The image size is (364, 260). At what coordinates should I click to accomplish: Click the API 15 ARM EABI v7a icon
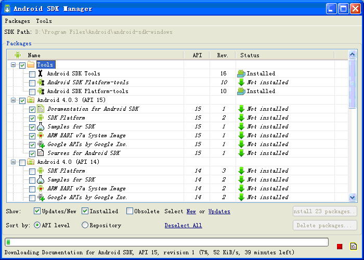coord(41,135)
